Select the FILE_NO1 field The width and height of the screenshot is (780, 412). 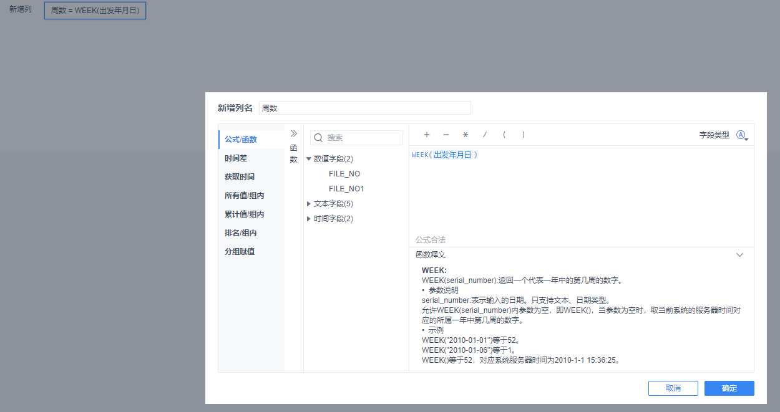346,189
